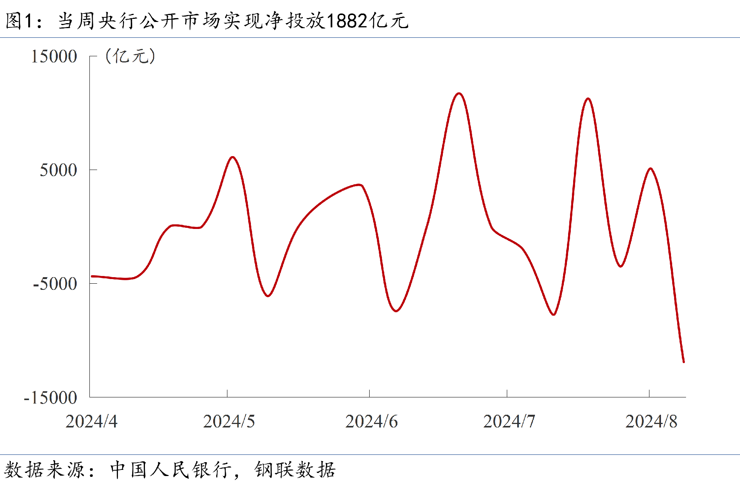Click the (亿元) unit label
Screen dimensions: 740x493
point(130,56)
